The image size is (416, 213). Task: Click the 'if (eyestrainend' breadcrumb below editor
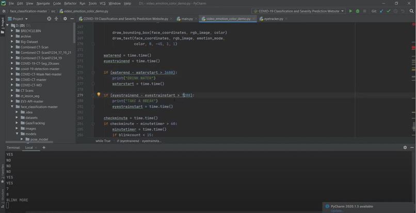point(139,141)
